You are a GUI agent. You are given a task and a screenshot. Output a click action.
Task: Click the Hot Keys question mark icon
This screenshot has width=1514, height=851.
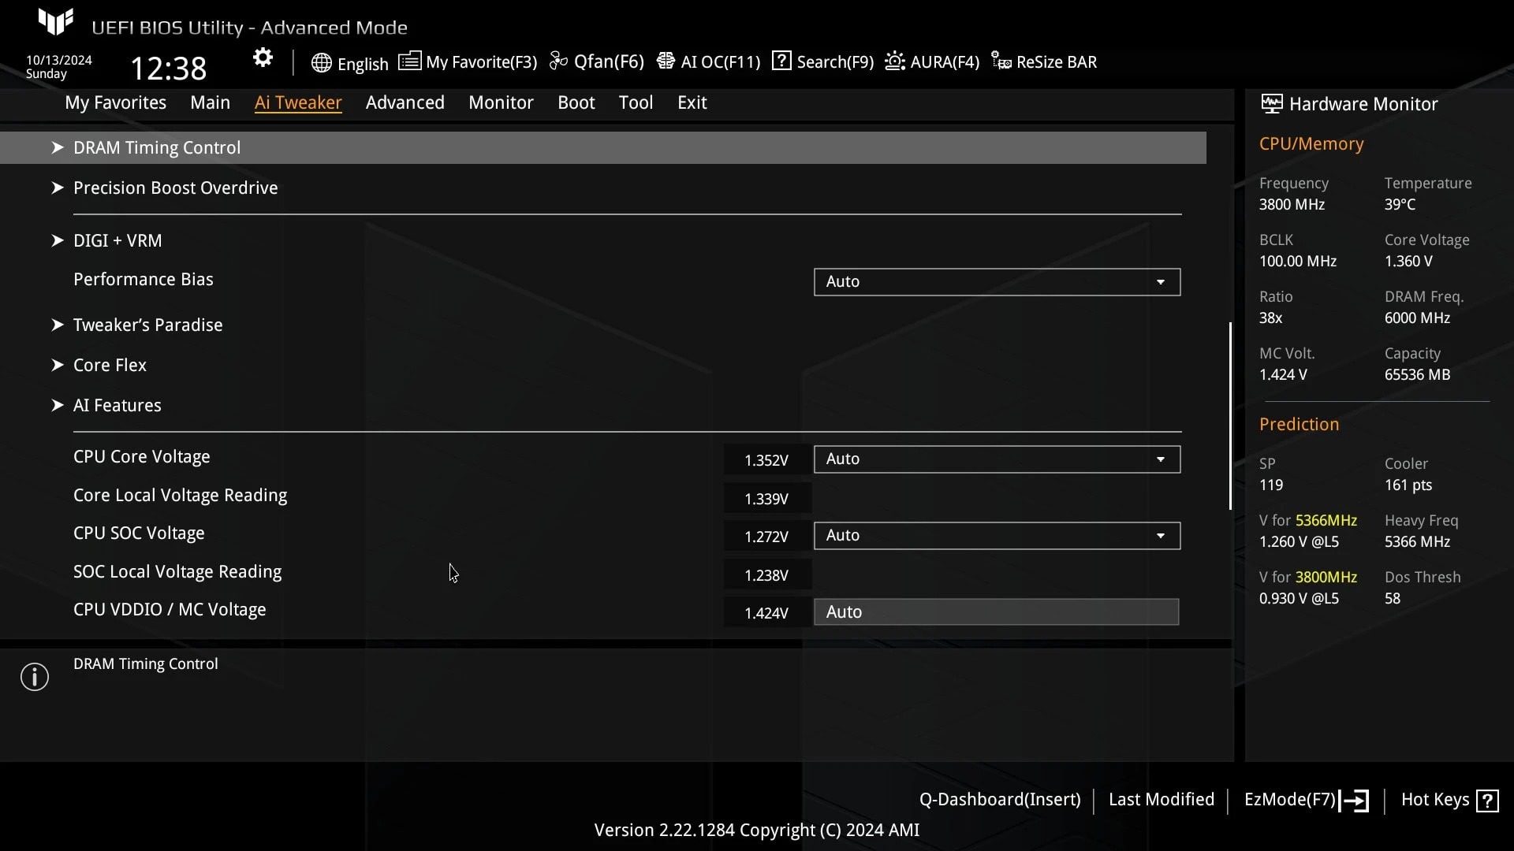point(1488,801)
